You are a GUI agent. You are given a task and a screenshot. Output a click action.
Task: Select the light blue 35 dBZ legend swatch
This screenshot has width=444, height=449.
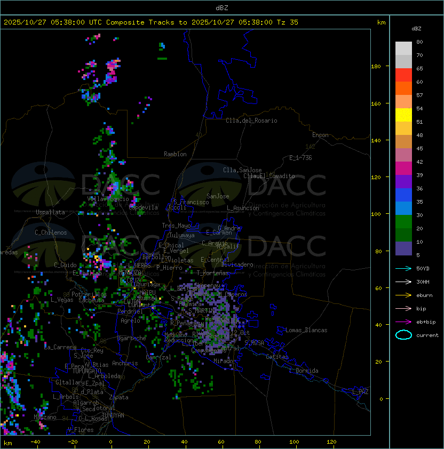(403, 208)
